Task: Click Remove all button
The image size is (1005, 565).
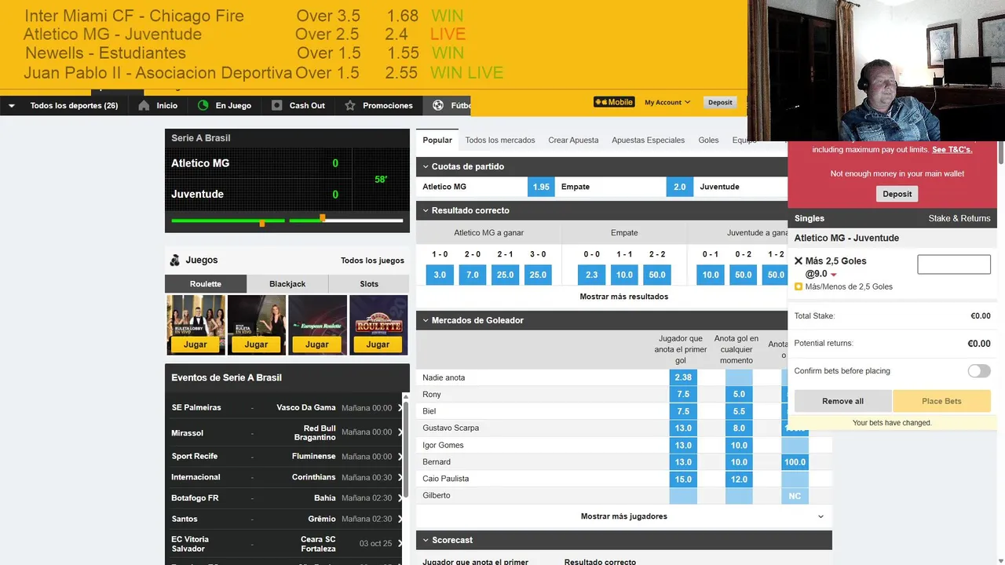Action: 842,401
